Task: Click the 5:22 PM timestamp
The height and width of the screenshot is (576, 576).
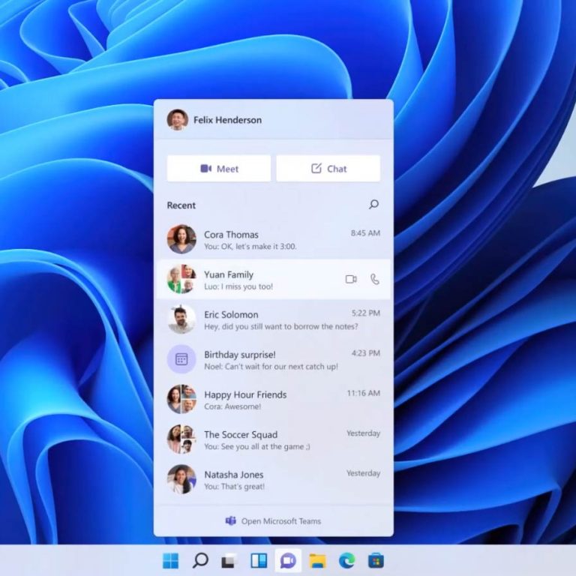Action: point(365,313)
